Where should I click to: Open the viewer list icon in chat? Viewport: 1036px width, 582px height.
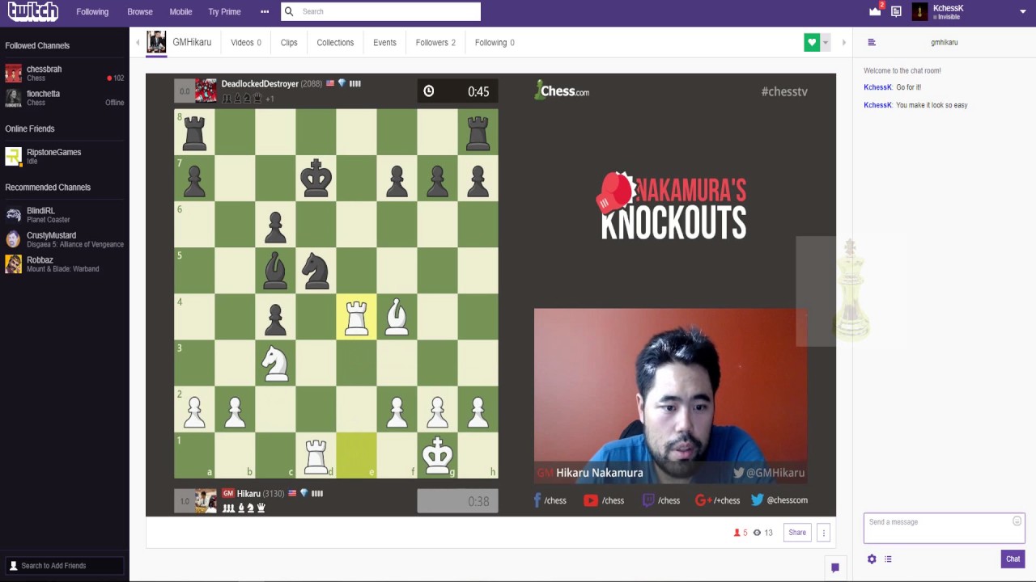click(x=888, y=559)
